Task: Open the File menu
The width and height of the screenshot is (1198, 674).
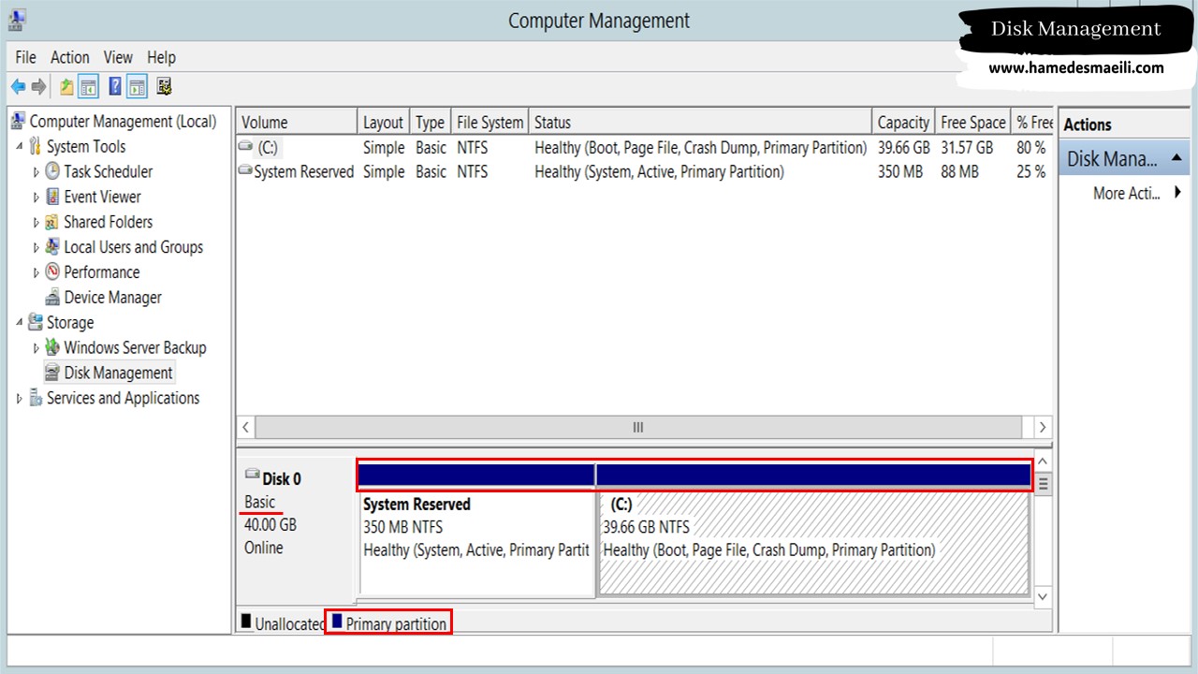Action: 25,57
